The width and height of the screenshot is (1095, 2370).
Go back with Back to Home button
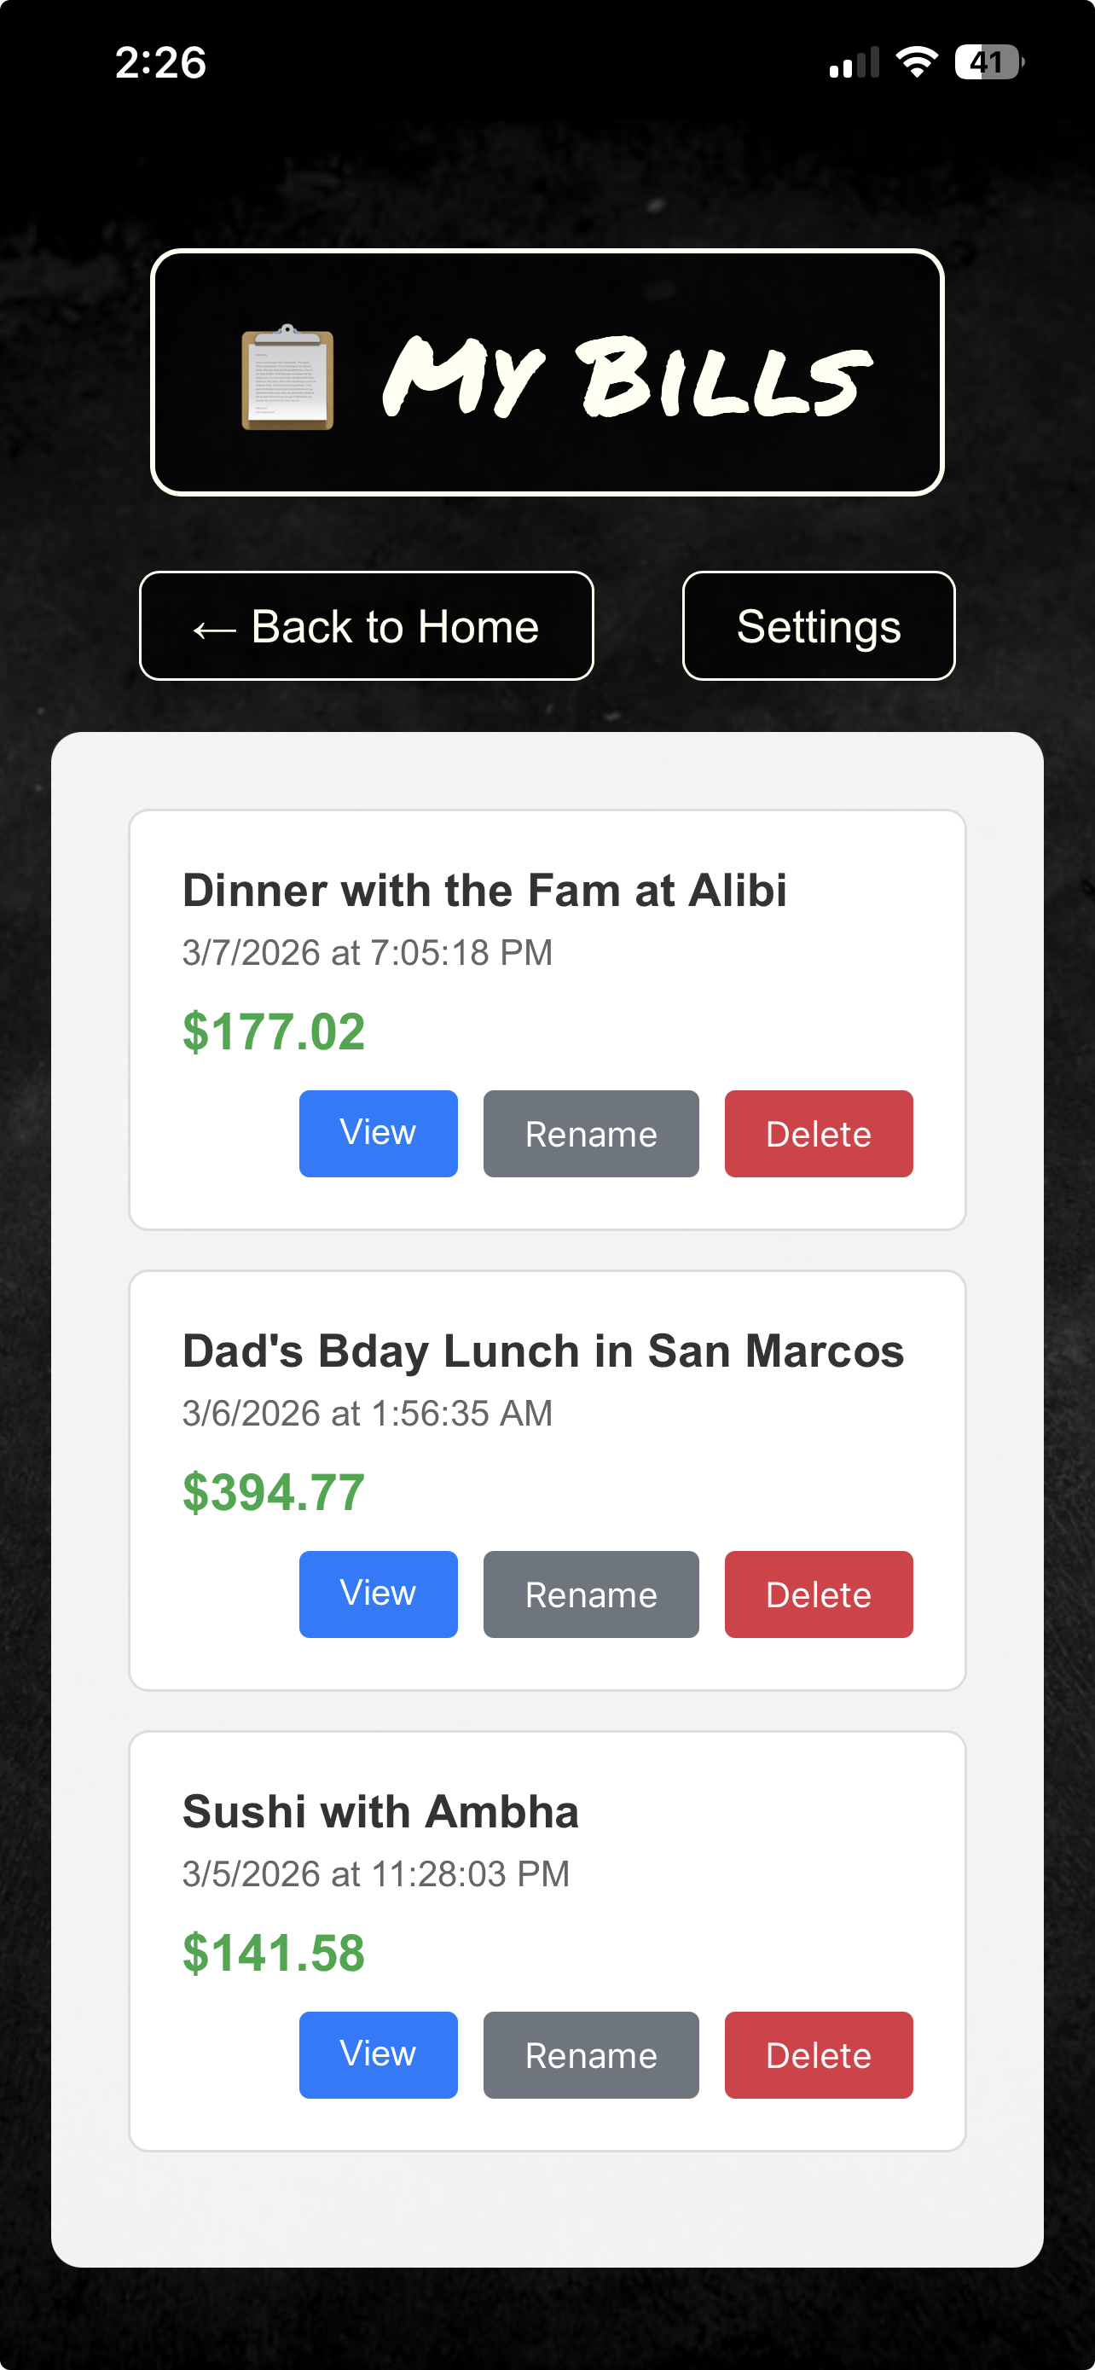coord(366,626)
